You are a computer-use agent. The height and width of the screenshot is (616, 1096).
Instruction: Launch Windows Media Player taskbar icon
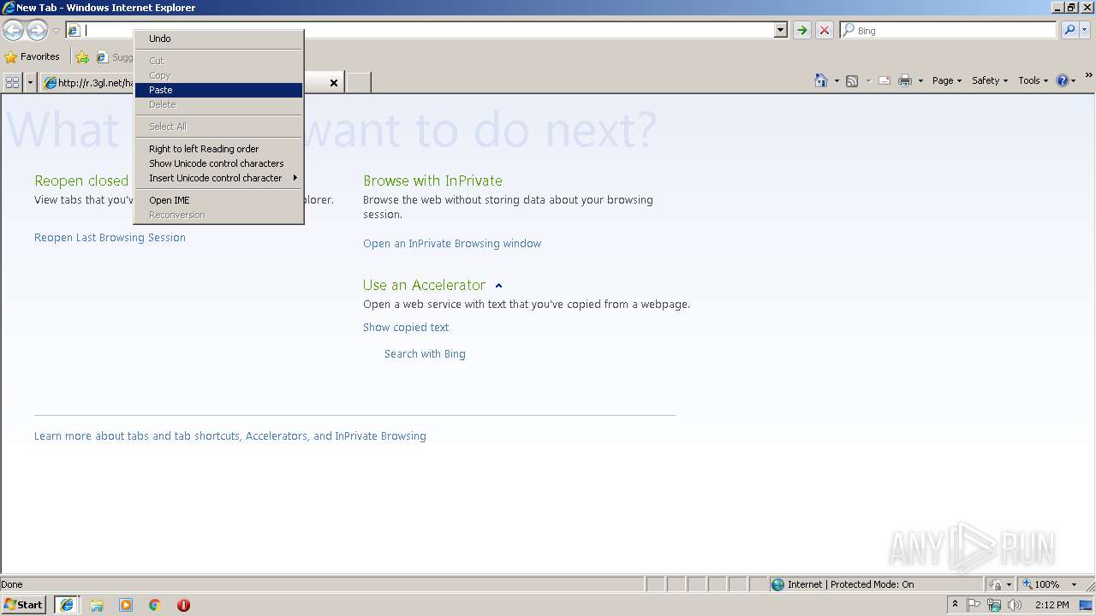click(126, 605)
